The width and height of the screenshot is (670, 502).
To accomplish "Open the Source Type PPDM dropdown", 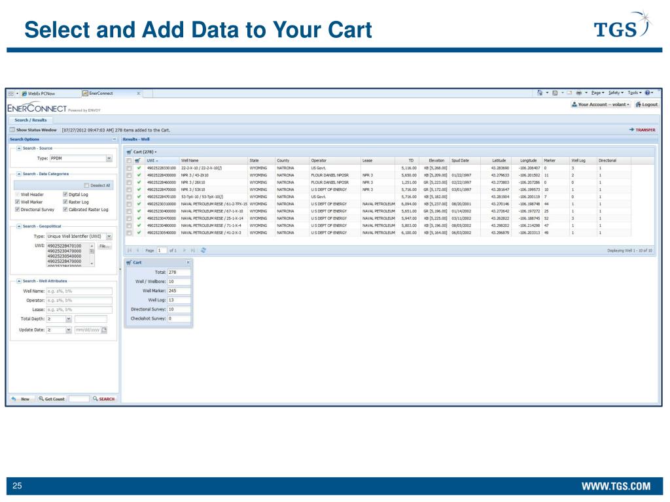I will point(109,158).
